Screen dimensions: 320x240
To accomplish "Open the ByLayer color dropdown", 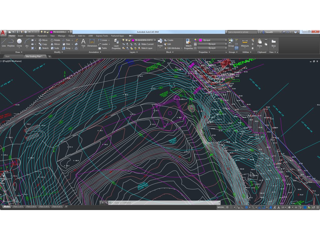I will tap(225, 40).
